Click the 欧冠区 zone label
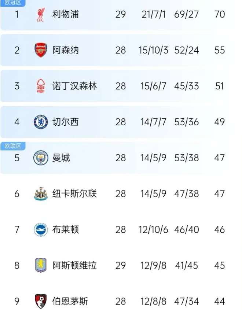Image resolution: width=242 pixels, height=310 pixels. (x=13, y=3)
